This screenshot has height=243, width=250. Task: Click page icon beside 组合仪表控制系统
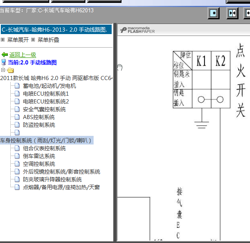pyautogui.click(x=17, y=148)
